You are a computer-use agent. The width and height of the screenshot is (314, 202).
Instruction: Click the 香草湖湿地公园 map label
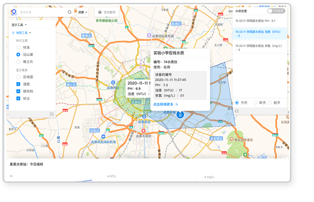[x=107, y=21]
